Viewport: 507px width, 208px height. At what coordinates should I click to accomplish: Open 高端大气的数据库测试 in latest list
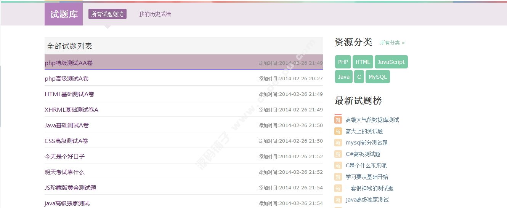[x=372, y=120]
